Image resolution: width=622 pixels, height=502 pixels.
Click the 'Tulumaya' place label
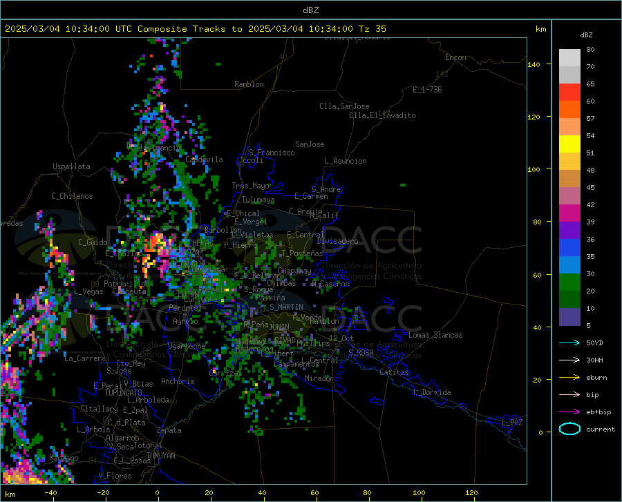point(258,200)
